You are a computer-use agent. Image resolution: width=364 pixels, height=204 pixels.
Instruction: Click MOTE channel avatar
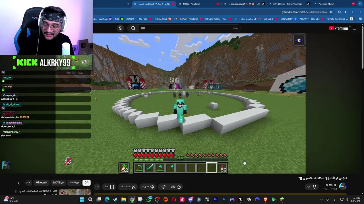343,186
